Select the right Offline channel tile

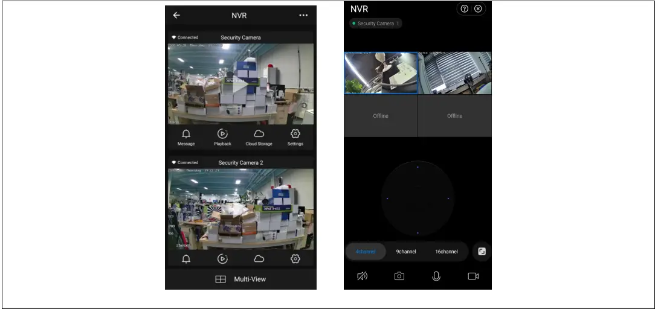[455, 116]
